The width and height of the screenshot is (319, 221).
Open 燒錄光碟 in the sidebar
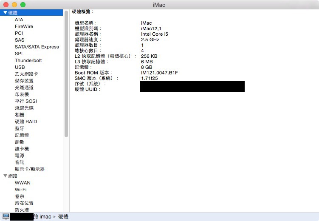coord(24,108)
